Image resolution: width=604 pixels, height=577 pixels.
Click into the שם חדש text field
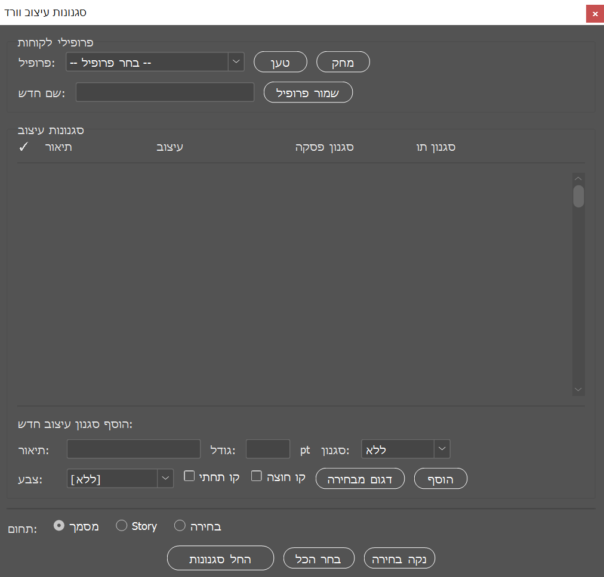tap(165, 92)
